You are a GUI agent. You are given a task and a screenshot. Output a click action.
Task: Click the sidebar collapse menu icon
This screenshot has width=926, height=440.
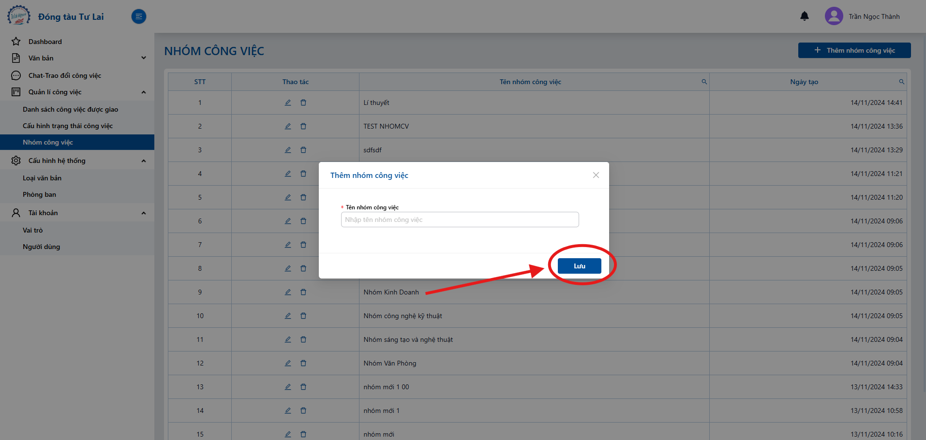click(139, 16)
